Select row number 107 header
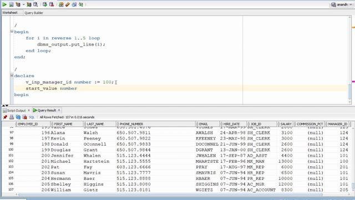Image resolution: width=355 pixels, height=200 pixels. (11, 189)
